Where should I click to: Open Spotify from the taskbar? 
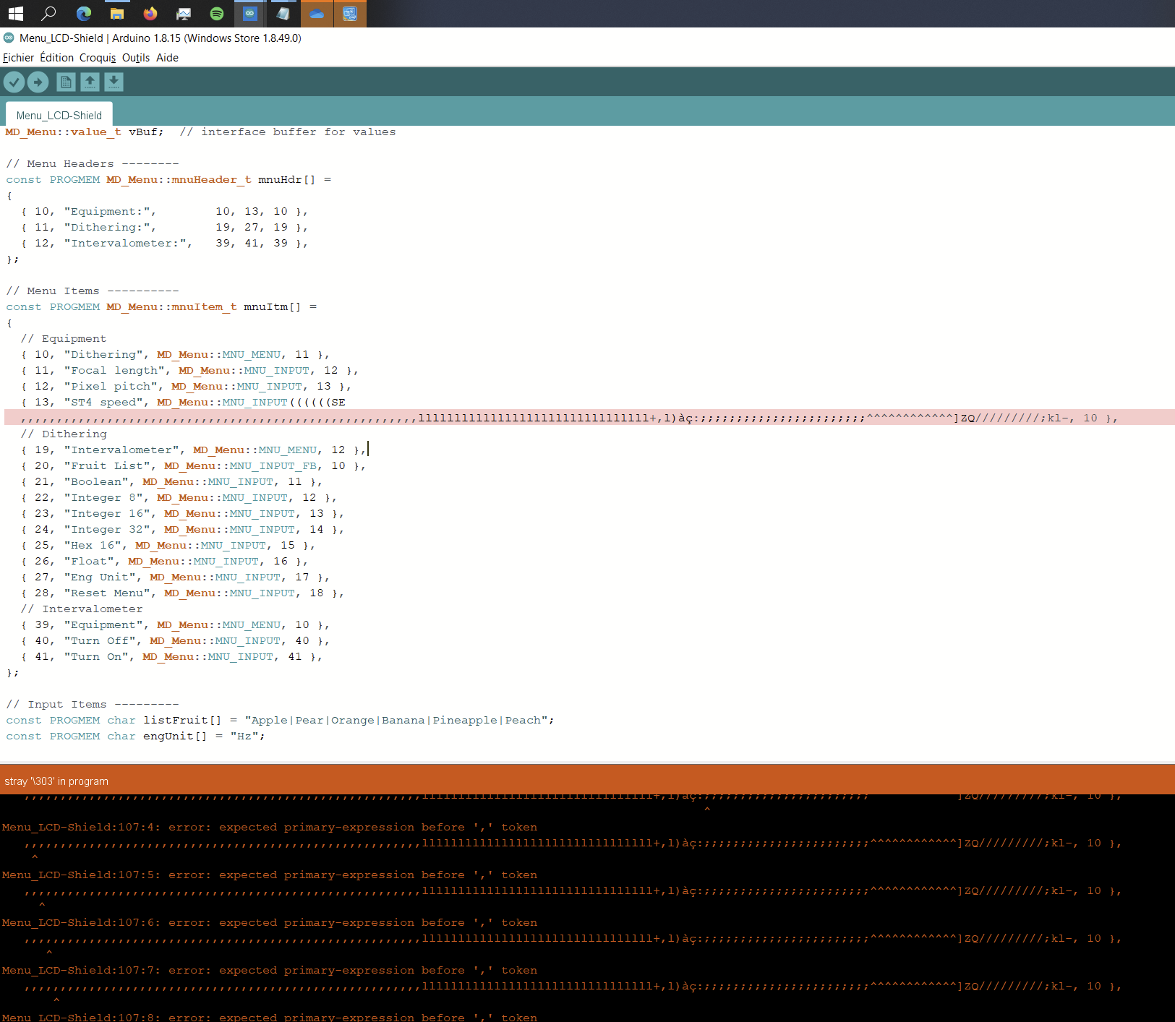pyautogui.click(x=217, y=14)
